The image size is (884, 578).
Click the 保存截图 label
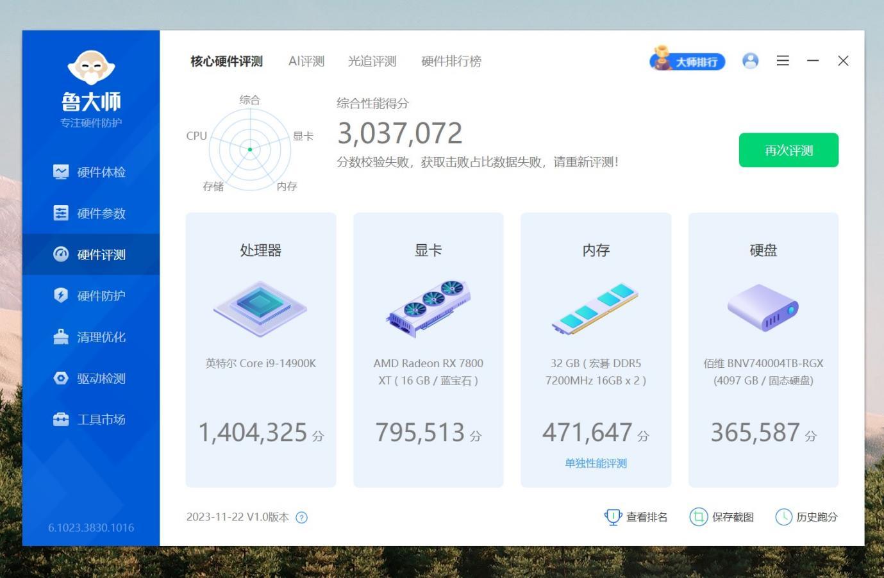[x=733, y=517]
